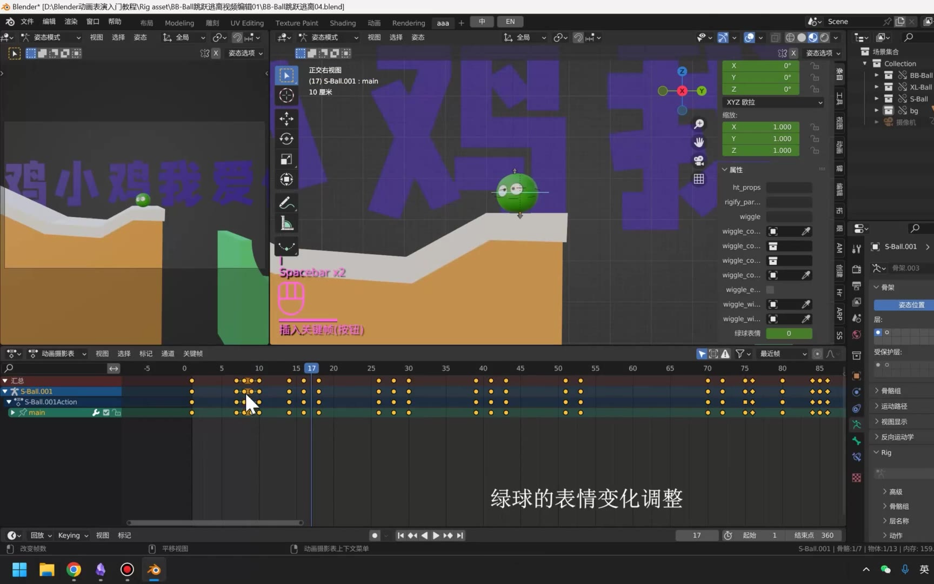The image size is (934, 584).
Task: Toggle camera view with the camera gizmo
Action: click(x=699, y=161)
